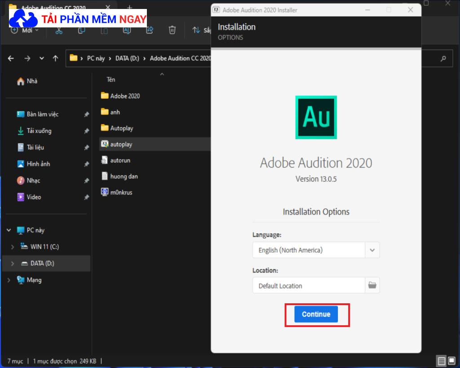Go forward in File Explorer
460x368 pixels.
click(27, 58)
